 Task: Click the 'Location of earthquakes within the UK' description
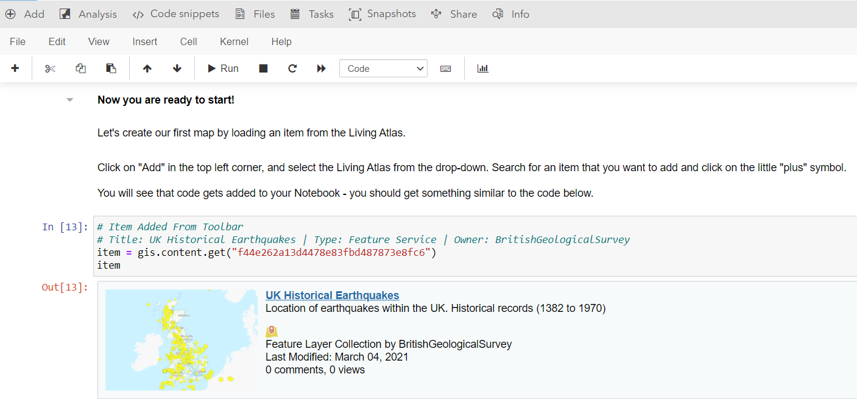click(x=436, y=308)
